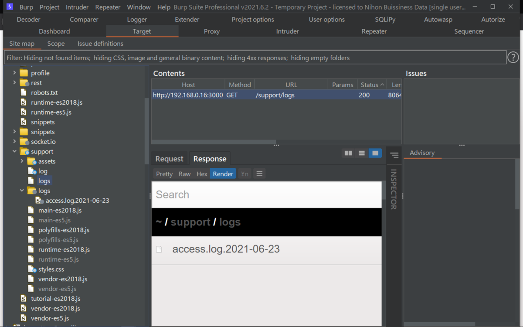Open the Decoder tab
The height and width of the screenshot is (327, 523).
coord(27,20)
